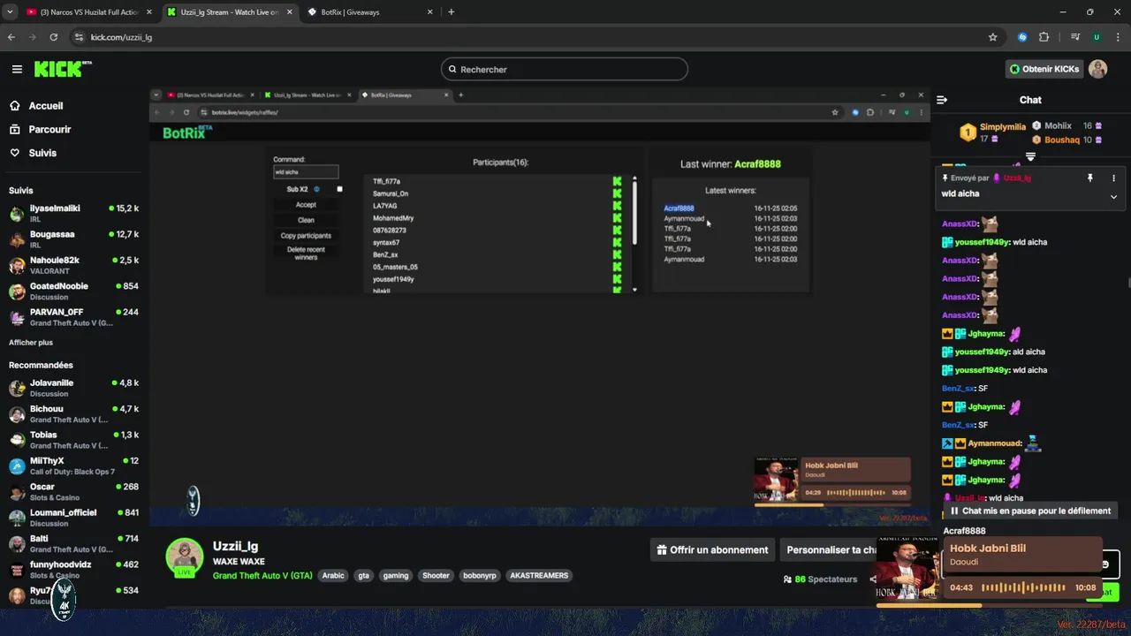Open the Grand Theft Auto V (GTA) category link
Viewport: 1131px width, 636px height.
tap(262, 575)
